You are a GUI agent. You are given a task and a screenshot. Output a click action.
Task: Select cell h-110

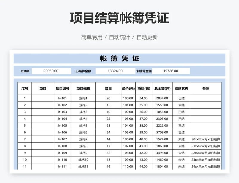click(x=62, y=160)
